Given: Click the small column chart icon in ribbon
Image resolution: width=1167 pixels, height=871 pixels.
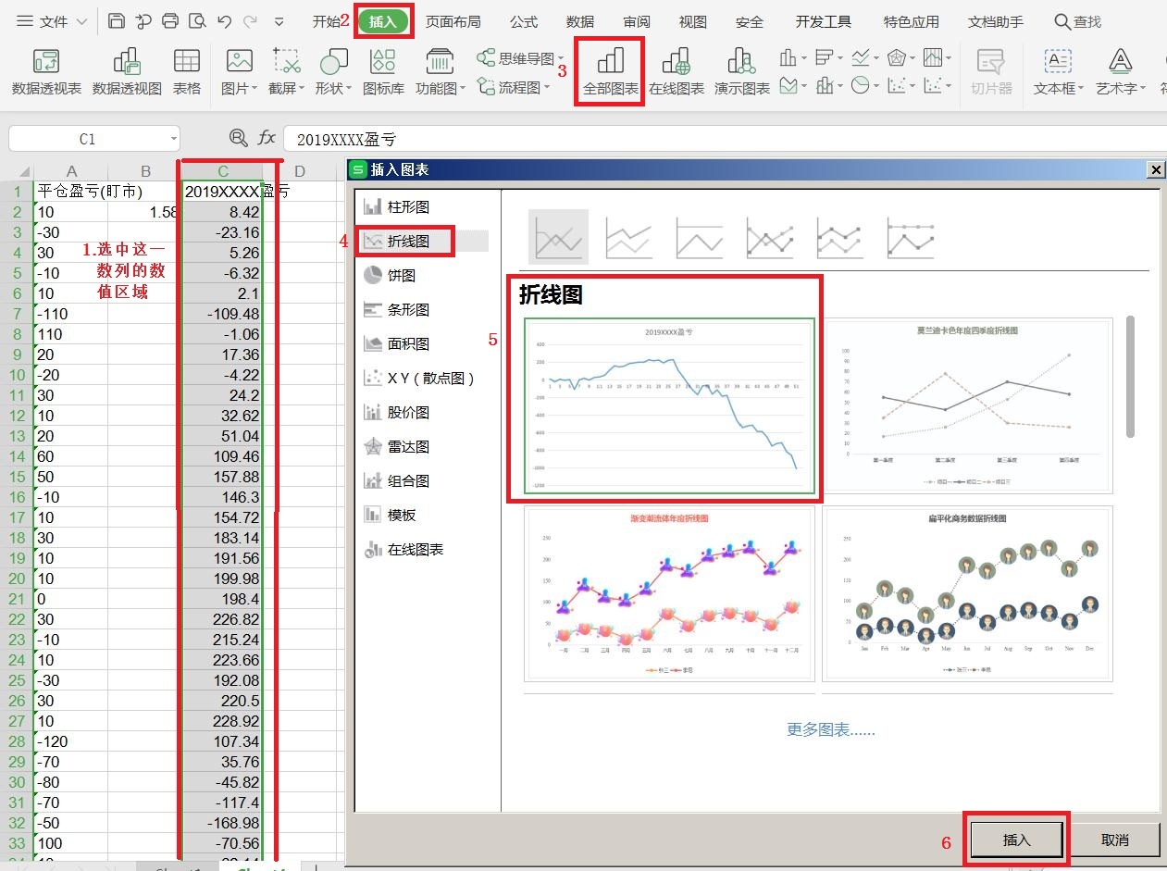Looking at the screenshot, I should (x=788, y=58).
